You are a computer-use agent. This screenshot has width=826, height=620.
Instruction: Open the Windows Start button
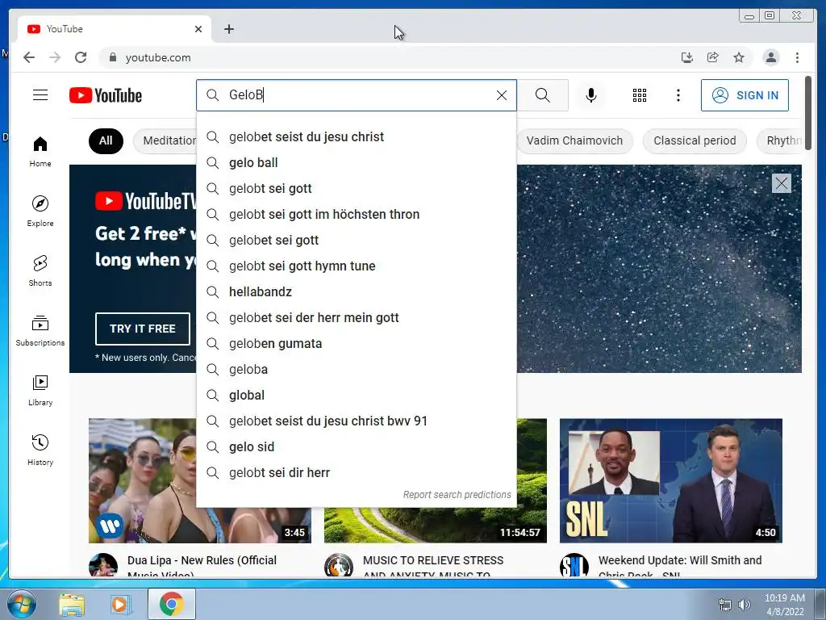coord(21,604)
